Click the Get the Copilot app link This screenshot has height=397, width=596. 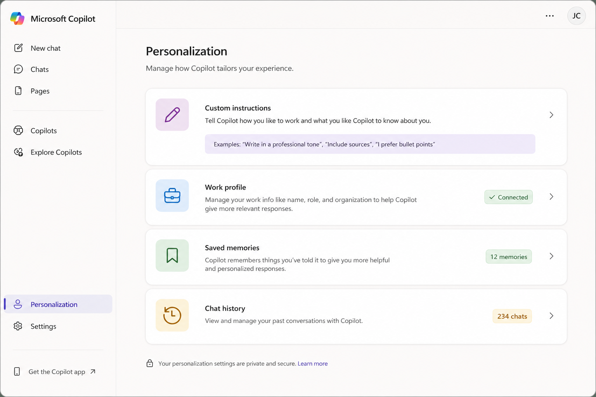[57, 372]
